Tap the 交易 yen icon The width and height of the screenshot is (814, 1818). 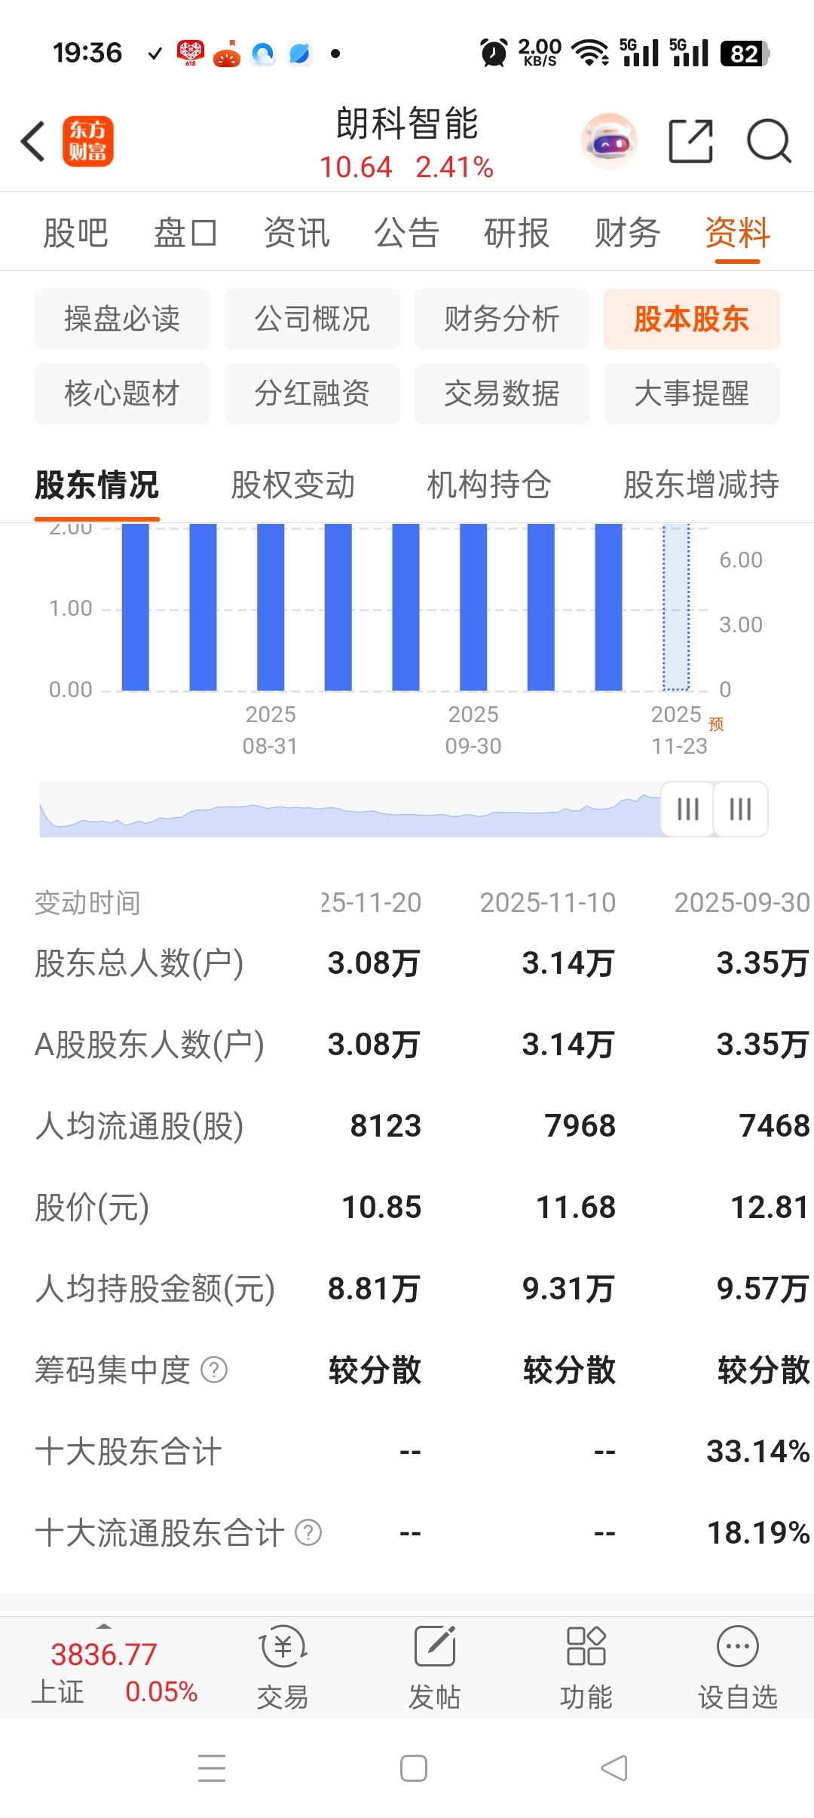[x=283, y=1647]
